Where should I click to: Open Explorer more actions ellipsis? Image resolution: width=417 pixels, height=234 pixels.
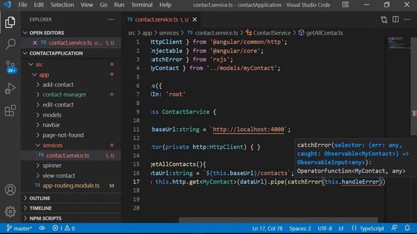pos(111,19)
